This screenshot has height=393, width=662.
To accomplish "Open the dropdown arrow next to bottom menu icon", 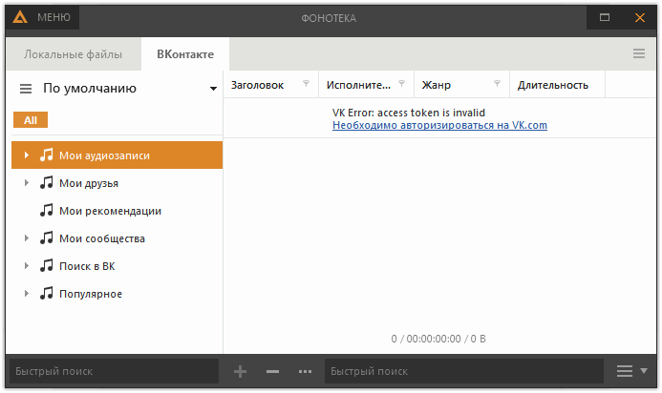I will coord(644,371).
